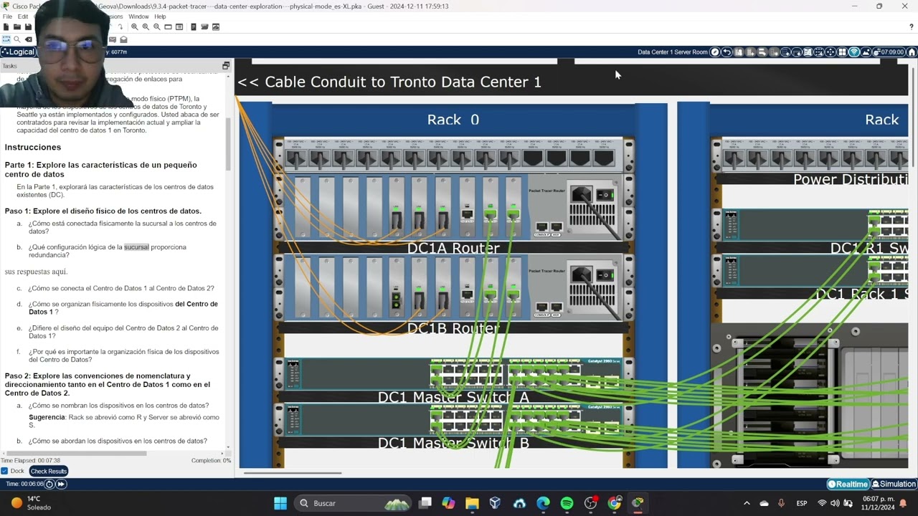Click the DC1 Master Switch B device
Screen dimensions: 918x516
[x=454, y=420]
